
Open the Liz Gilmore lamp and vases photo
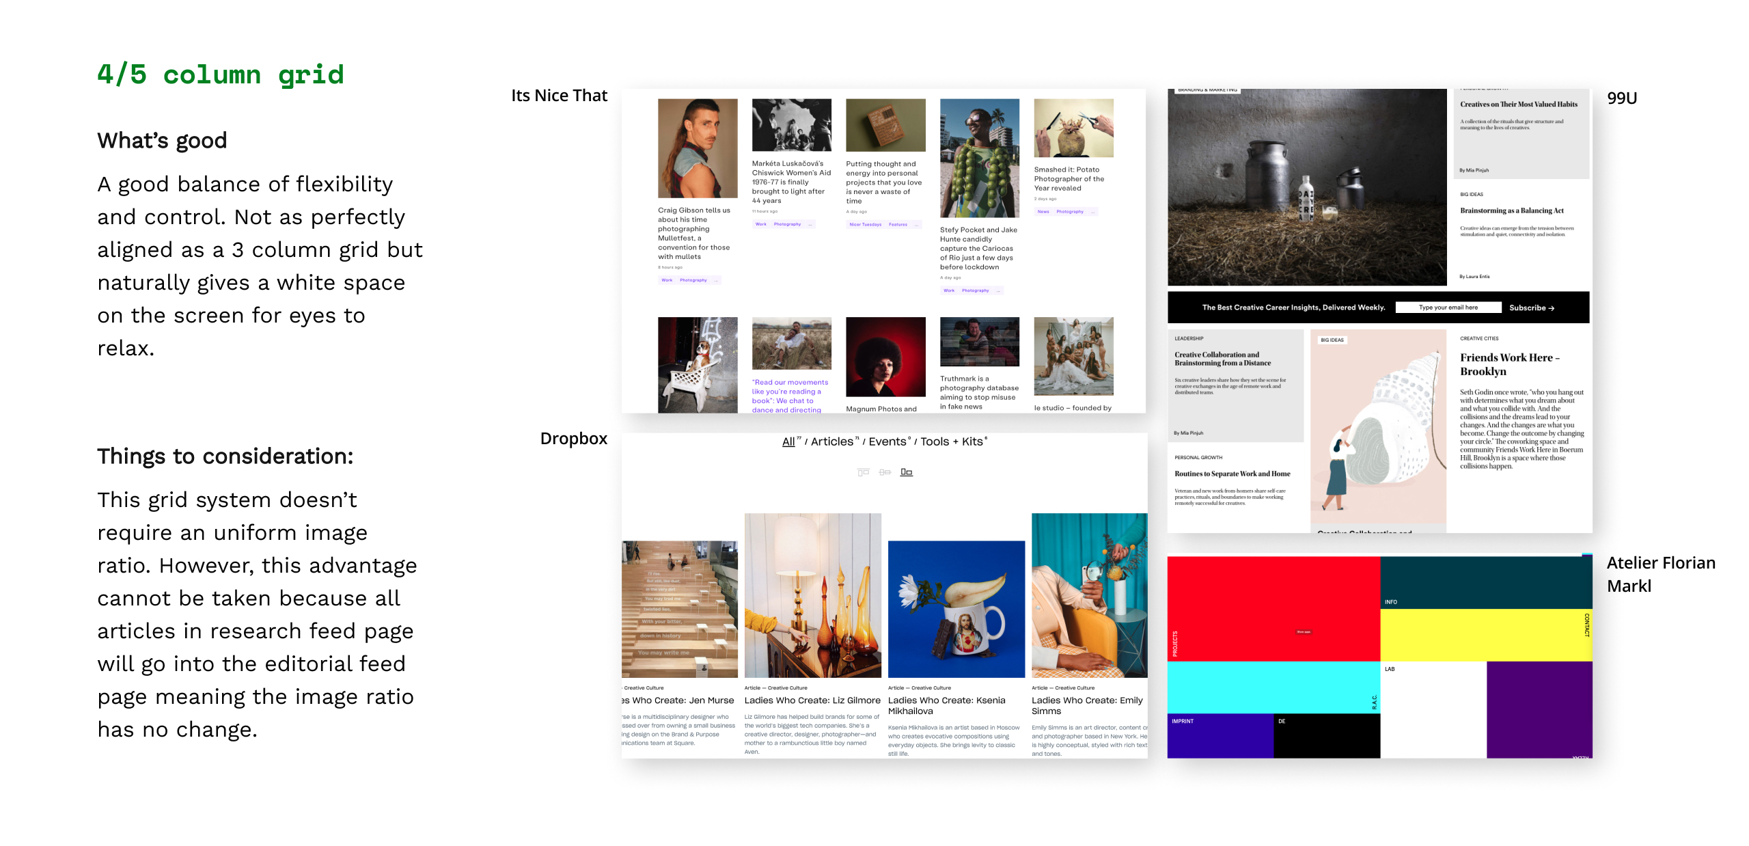[813, 595]
